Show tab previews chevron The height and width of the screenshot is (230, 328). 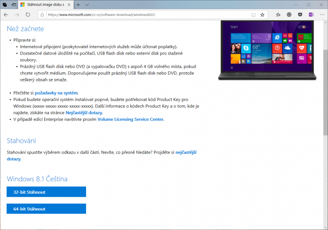pyautogui.click(x=87, y=5)
